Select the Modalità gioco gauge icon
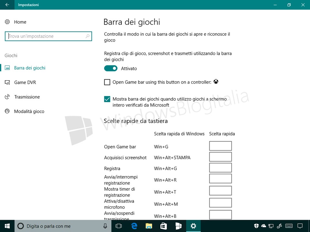The width and height of the screenshot is (310, 232). pos(7,111)
